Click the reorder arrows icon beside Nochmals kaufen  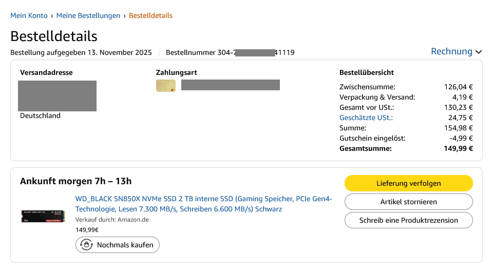point(87,245)
